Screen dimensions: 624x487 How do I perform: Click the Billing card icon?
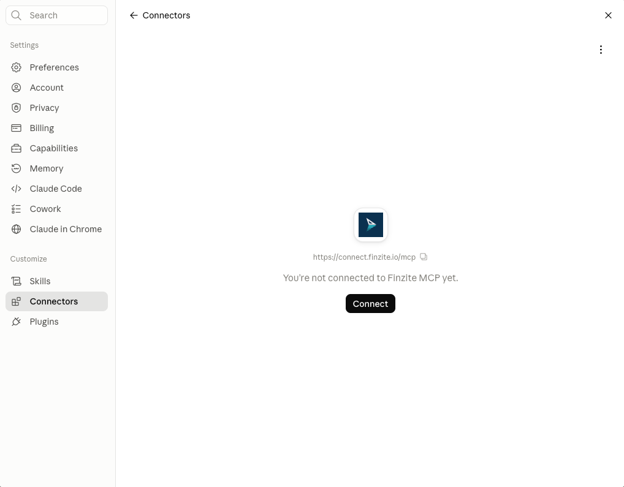[17, 128]
